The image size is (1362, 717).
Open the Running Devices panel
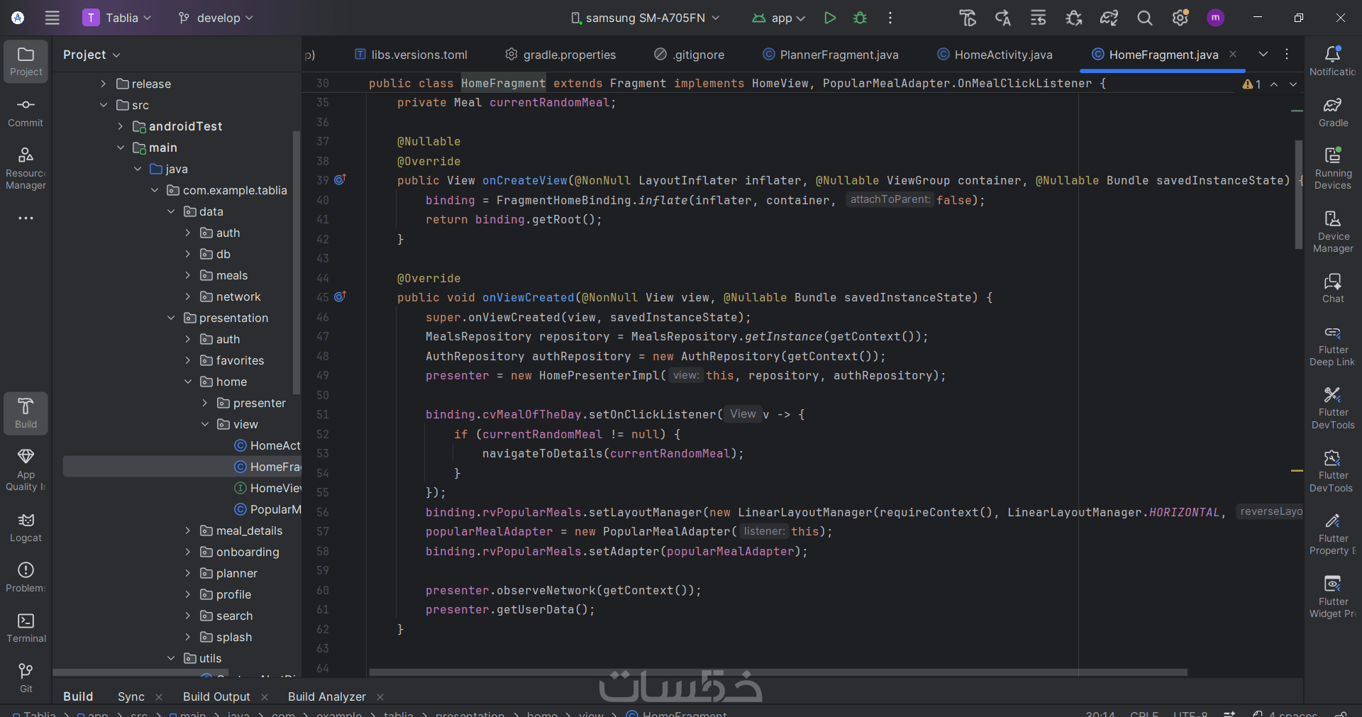[1333, 168]
